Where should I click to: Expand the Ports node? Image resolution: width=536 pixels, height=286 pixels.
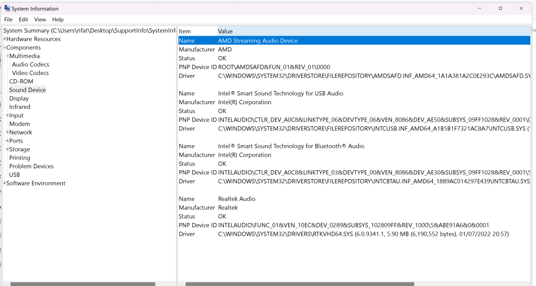(7, 141)
